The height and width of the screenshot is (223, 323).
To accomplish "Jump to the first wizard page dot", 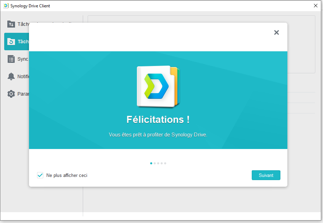I will pos(151,163).
